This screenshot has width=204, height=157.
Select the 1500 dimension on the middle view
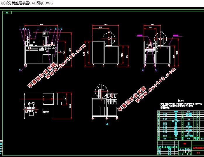[105, 24]
